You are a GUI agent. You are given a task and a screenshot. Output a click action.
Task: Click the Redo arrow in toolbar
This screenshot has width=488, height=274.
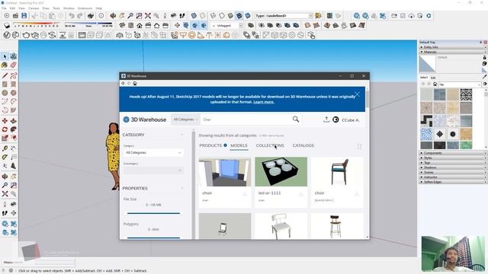pyautogui.click(x=80, y=15)
